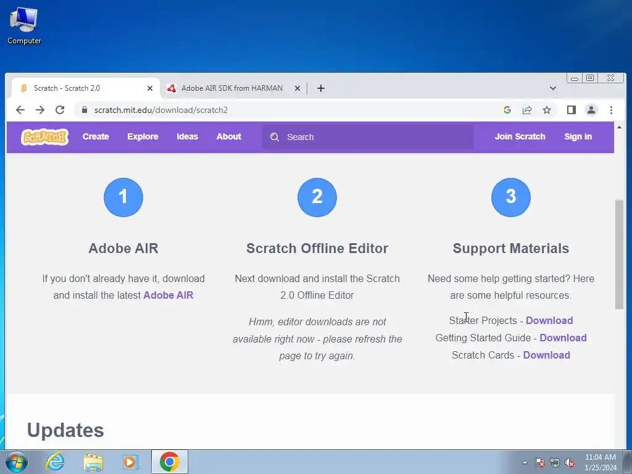This screenshot has height=474, width=632.
Task: Click the search magnifier icon on Scratch
Action: [x=275, y=137]
